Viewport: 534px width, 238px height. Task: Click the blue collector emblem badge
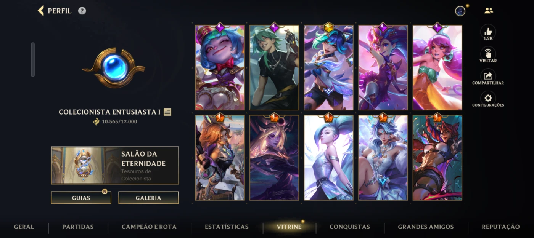114,68
